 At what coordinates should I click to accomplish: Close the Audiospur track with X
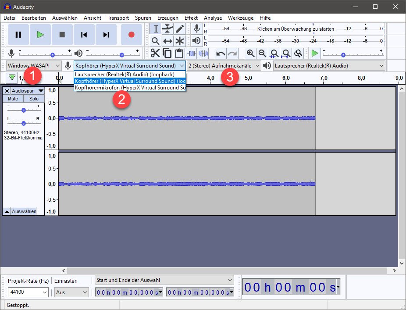pyautogui.click(x=7, y=91)
